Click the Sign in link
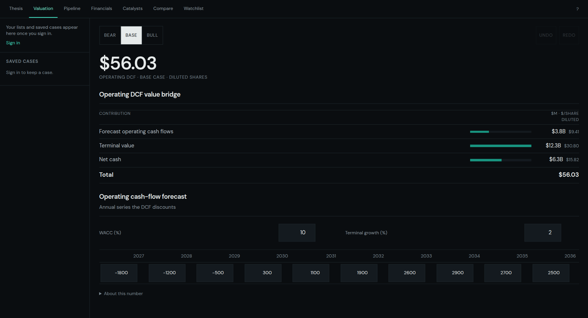Viewport: 588px width, 318px height. pyautogui.click(x=13, y=43)
